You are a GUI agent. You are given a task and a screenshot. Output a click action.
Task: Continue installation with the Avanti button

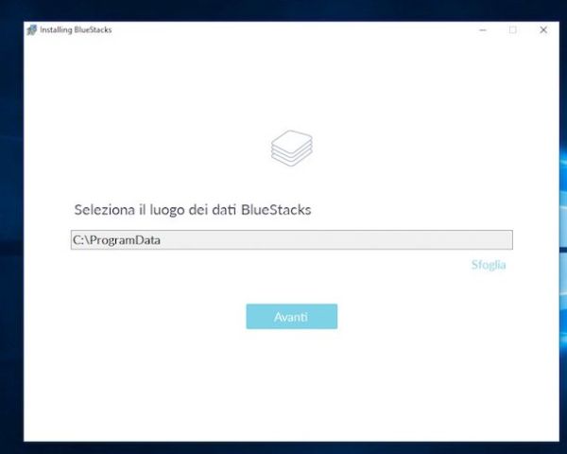tap(292, 317)
